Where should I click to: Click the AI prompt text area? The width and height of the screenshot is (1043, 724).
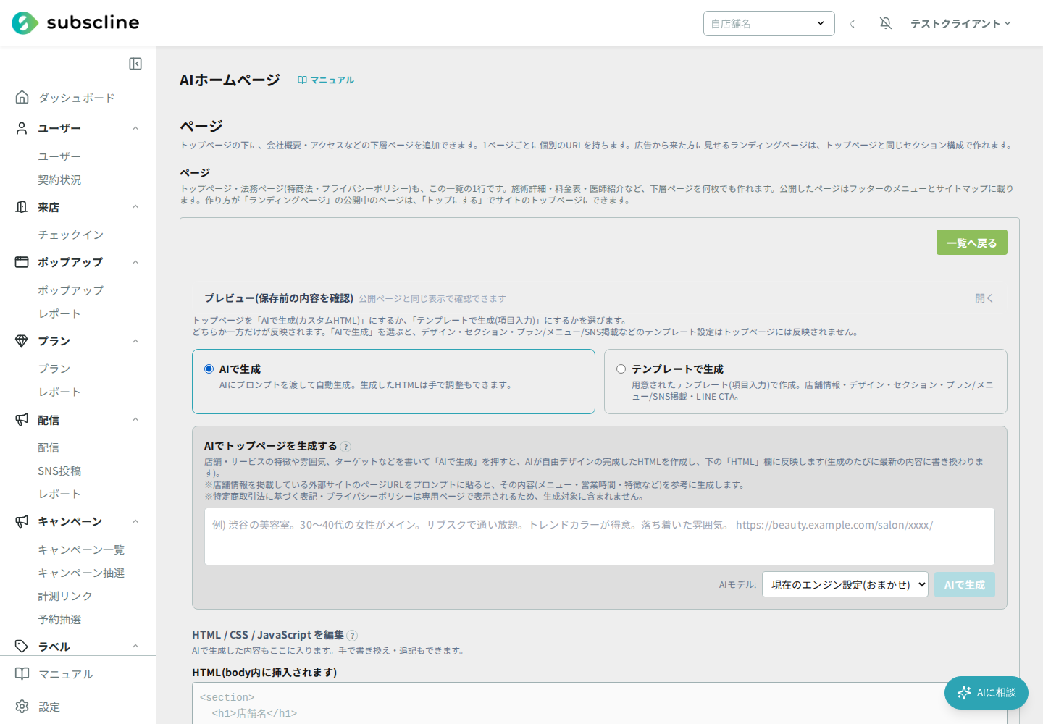click(x=600, y=536)
